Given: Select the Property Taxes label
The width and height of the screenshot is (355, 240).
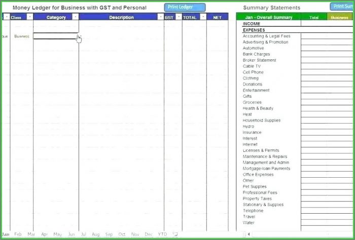Looking at the screenshot, I should (257, 198).
